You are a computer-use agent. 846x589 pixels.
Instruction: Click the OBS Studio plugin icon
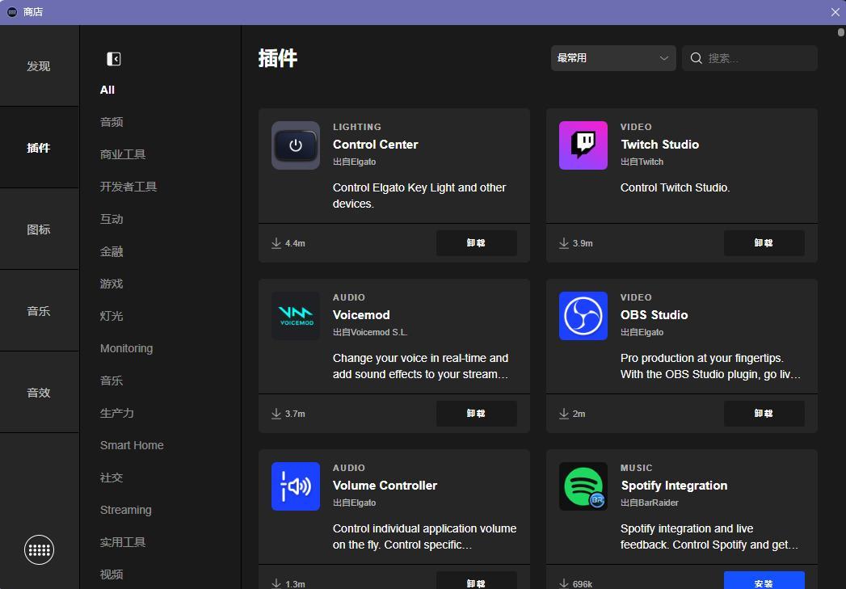coord(583,316)
